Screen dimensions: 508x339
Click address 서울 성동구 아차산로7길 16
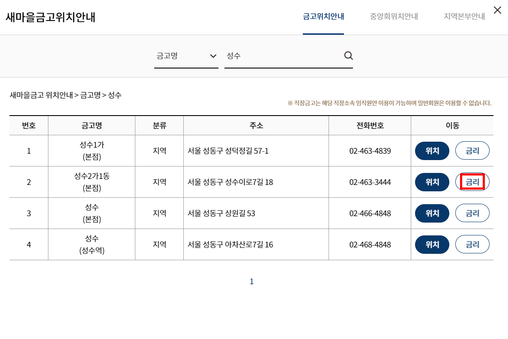tap(230, 244)
